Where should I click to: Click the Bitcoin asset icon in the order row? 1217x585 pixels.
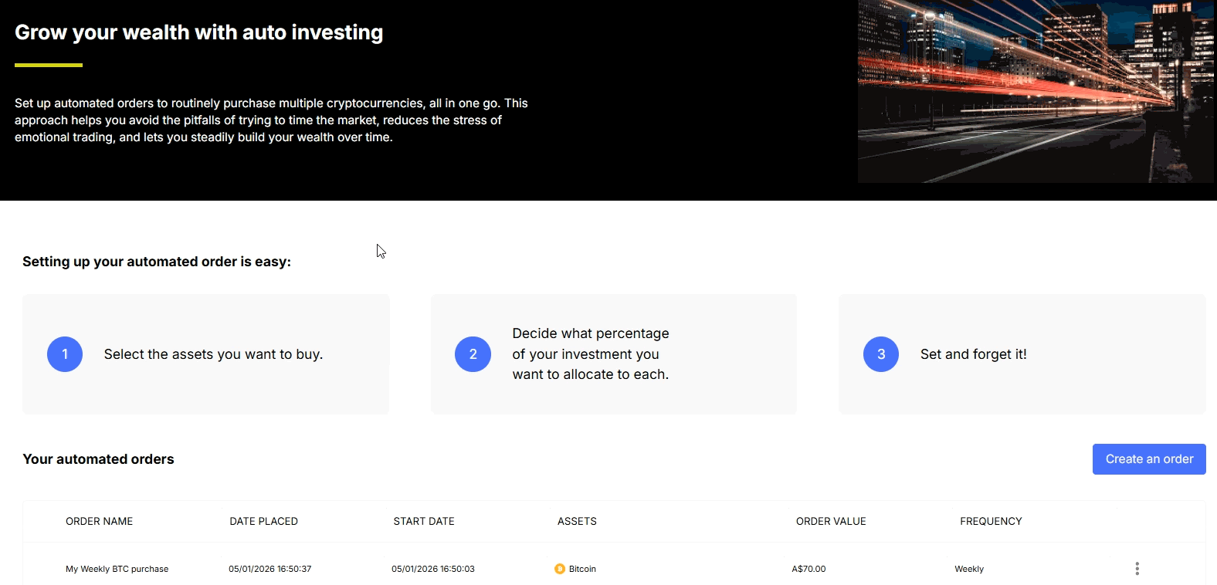(559, 568)
